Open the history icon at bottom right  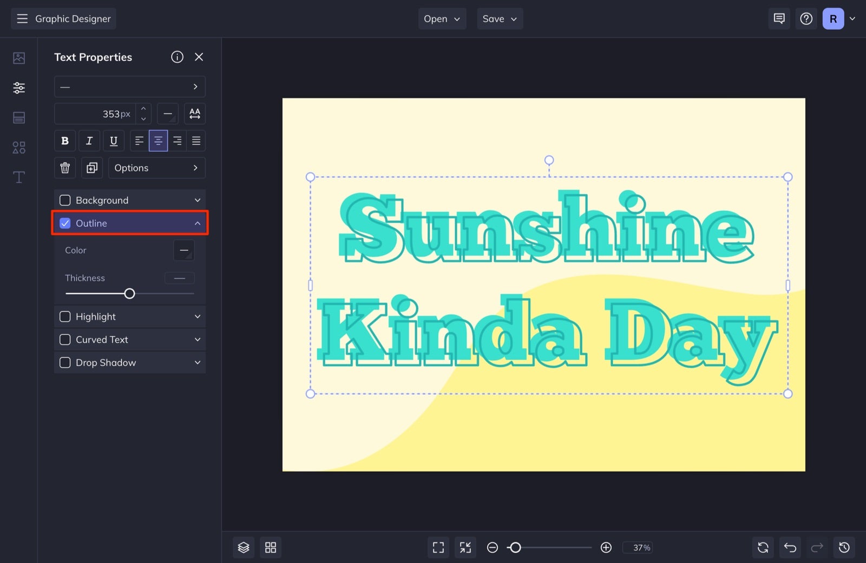click(845, 547)
